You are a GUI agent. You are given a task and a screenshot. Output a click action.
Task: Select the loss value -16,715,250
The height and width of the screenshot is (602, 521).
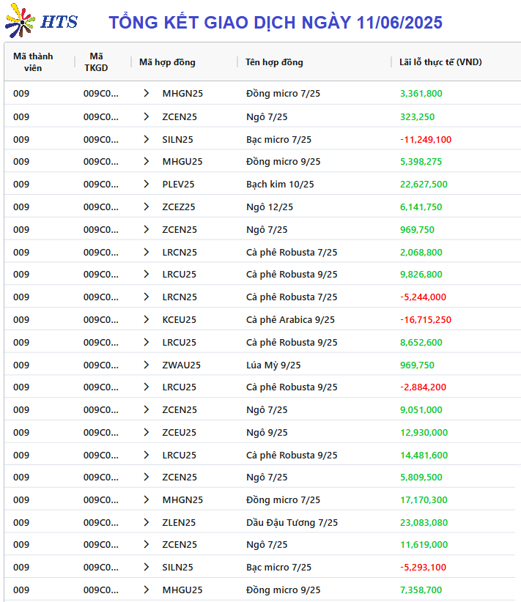426,319
